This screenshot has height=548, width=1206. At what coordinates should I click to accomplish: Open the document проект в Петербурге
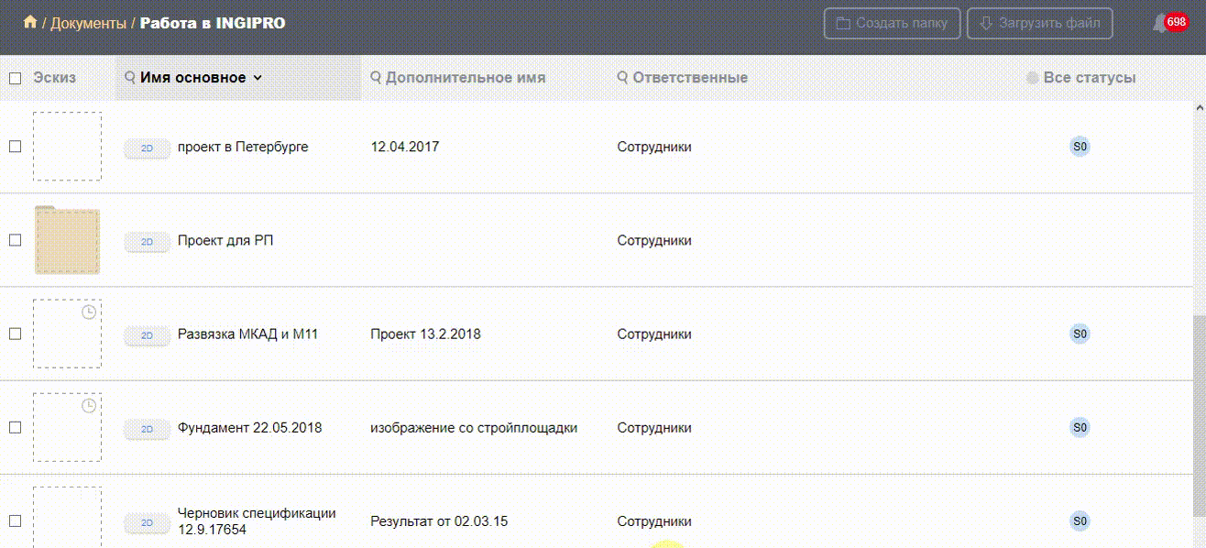(x=243, y=147)
